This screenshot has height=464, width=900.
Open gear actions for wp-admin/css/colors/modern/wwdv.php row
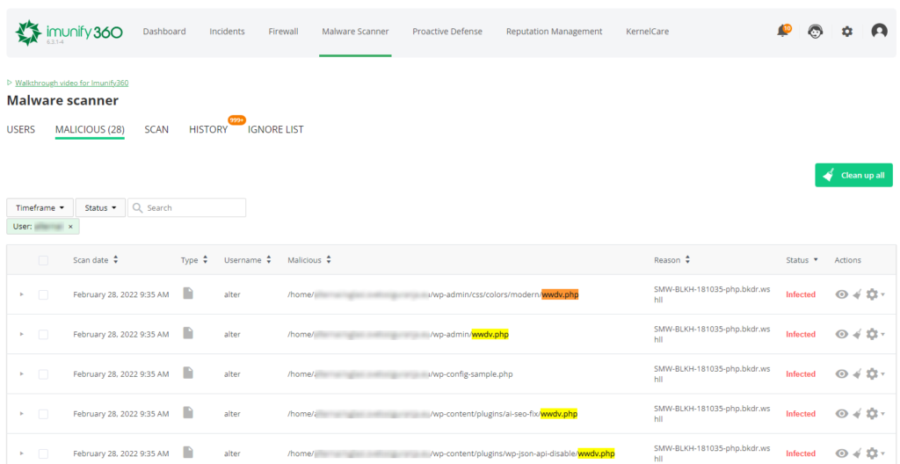pos(875,294)
